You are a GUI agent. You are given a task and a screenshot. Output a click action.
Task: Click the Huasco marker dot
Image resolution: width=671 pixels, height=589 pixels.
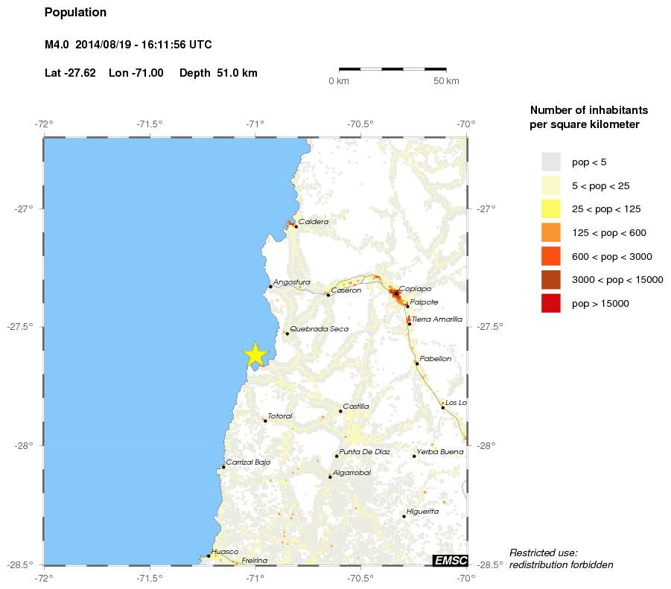(x=209, y=555)
